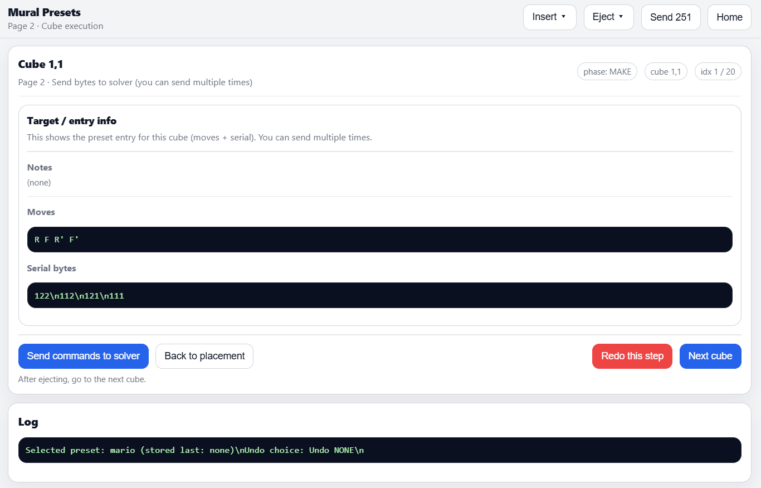Click the 'After ejecting' hint text
The height and width of the screenshot is (488, 761).
(x=81, y=379)
